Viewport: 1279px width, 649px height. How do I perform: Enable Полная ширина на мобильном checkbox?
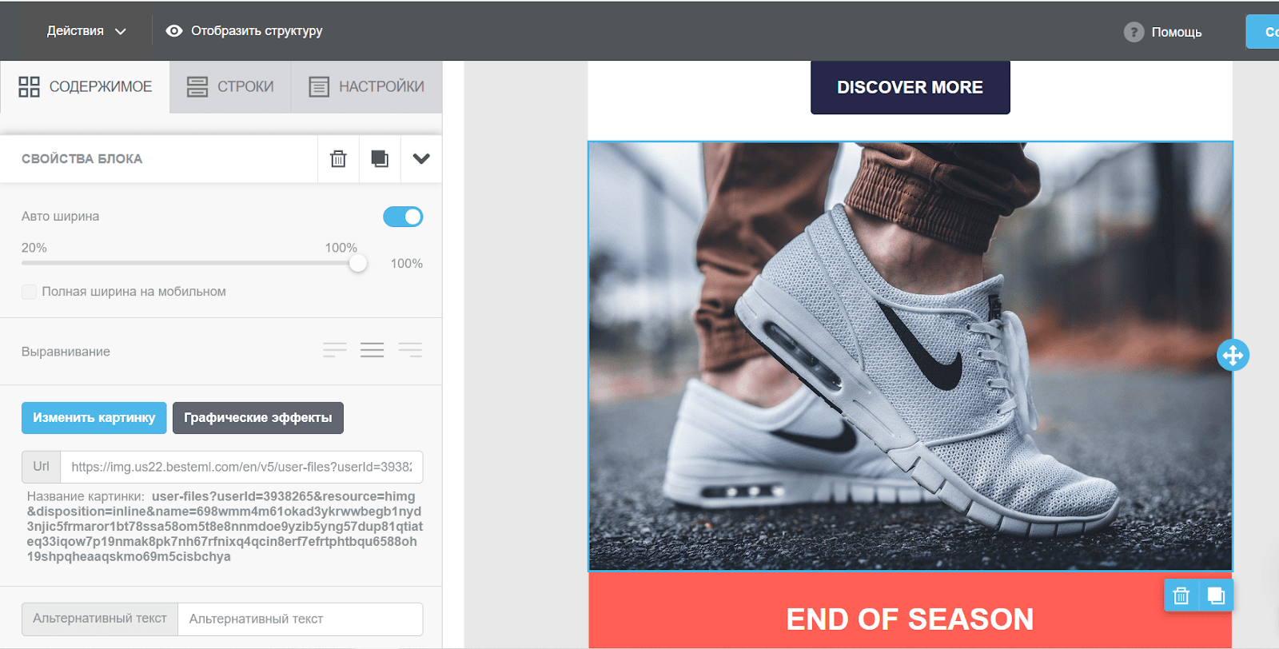29,292
